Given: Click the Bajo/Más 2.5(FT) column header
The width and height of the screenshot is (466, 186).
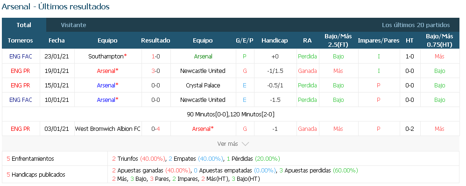Looking at the screenshot, I should (x=338, y=41).
